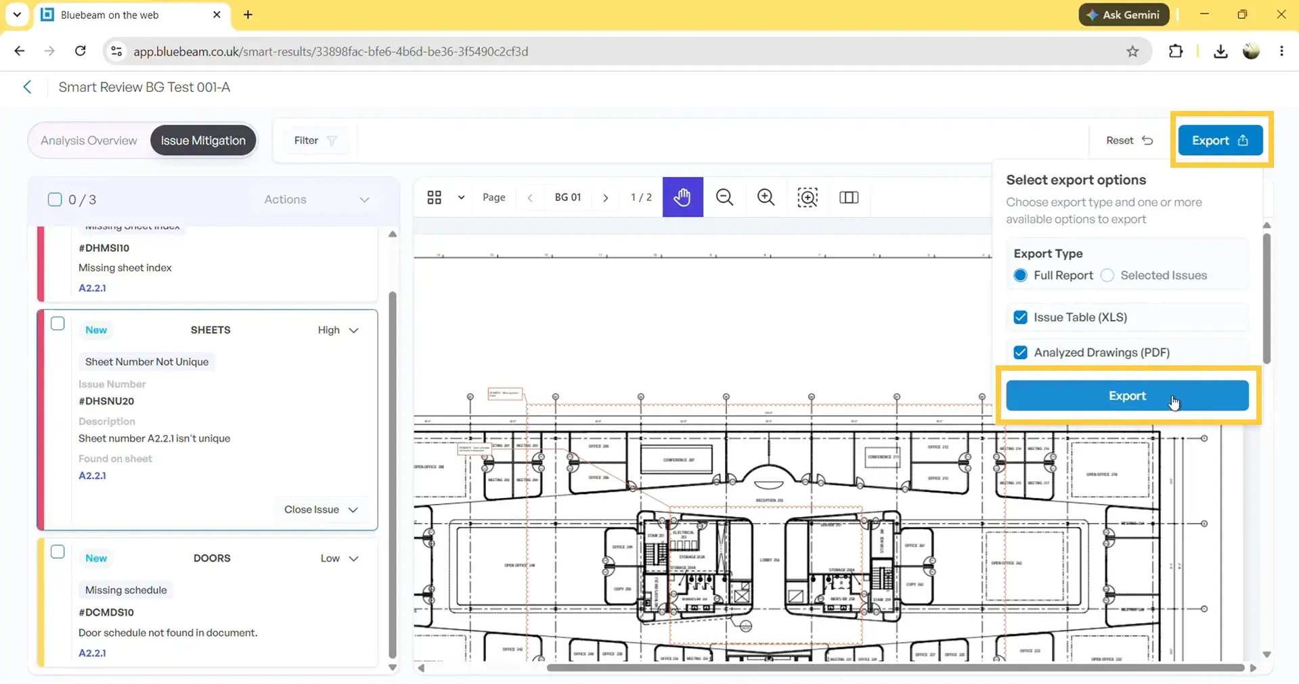The width and height of the screenshot is (1299, 684).
Task: Click the Ask Gemini button
Action: click(1123, 14)
